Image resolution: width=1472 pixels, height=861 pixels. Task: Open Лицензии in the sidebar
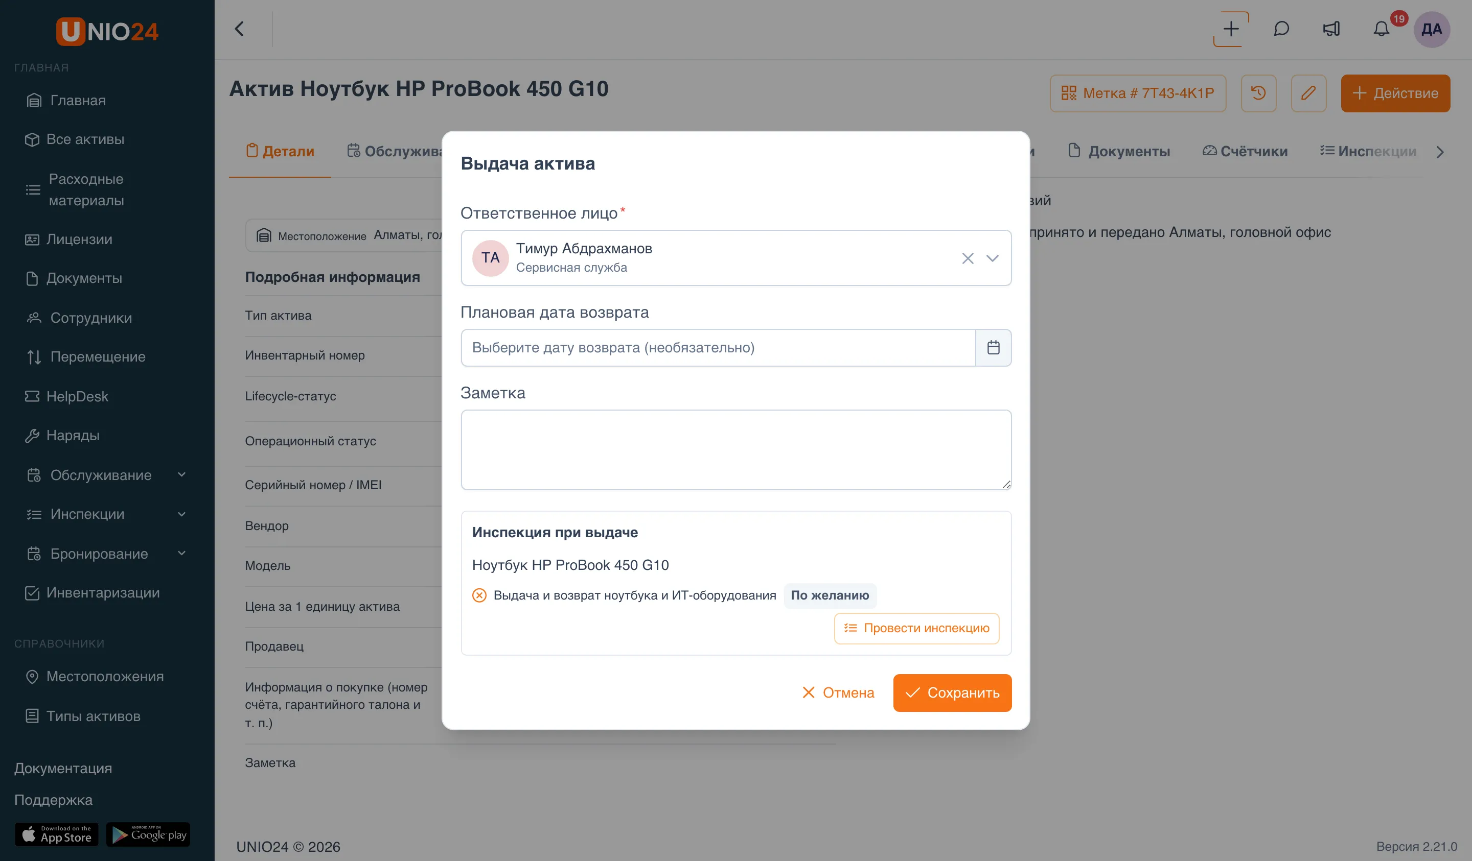coord(69,240)
